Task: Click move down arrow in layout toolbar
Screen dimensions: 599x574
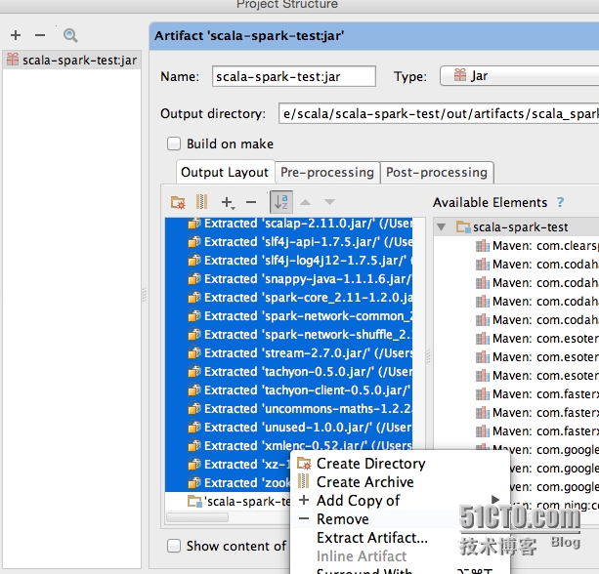Action: point(329,202)
